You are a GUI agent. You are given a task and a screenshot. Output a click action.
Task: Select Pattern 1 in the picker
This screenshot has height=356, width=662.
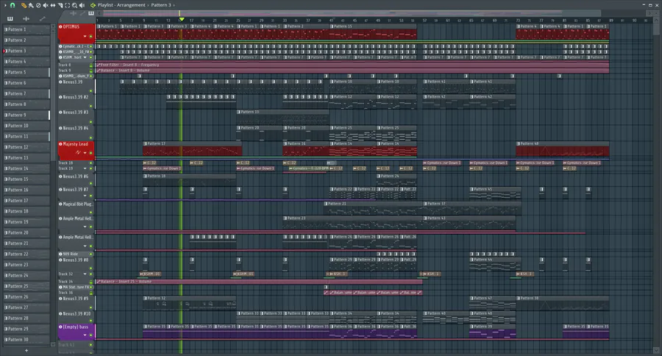26,29
